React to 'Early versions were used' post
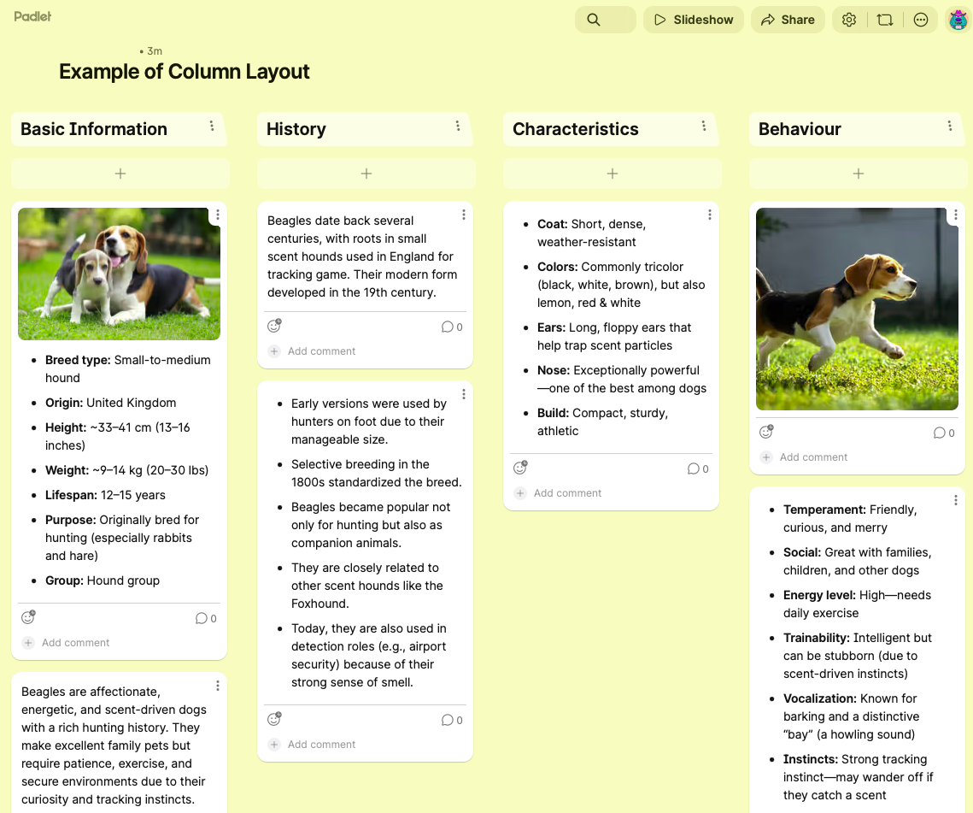Viewport: 973px width, 813px height. 274,719
